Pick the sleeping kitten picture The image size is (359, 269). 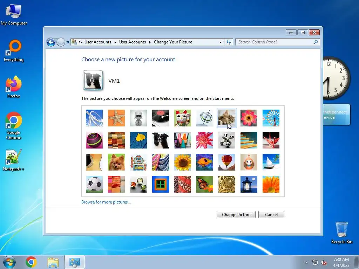(227, 118)
